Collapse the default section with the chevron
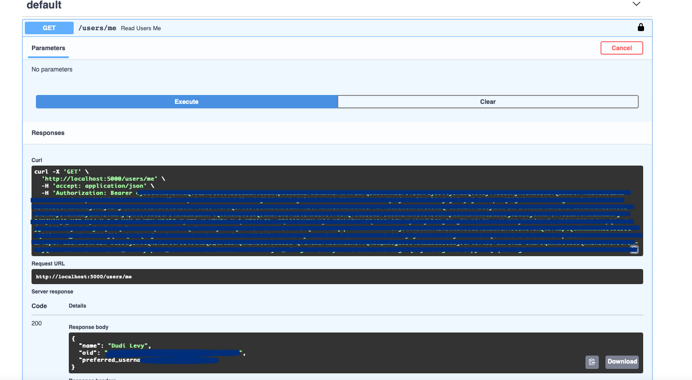Screen dimensions: 692x380 pyautogui.click(x=636, y=4)
